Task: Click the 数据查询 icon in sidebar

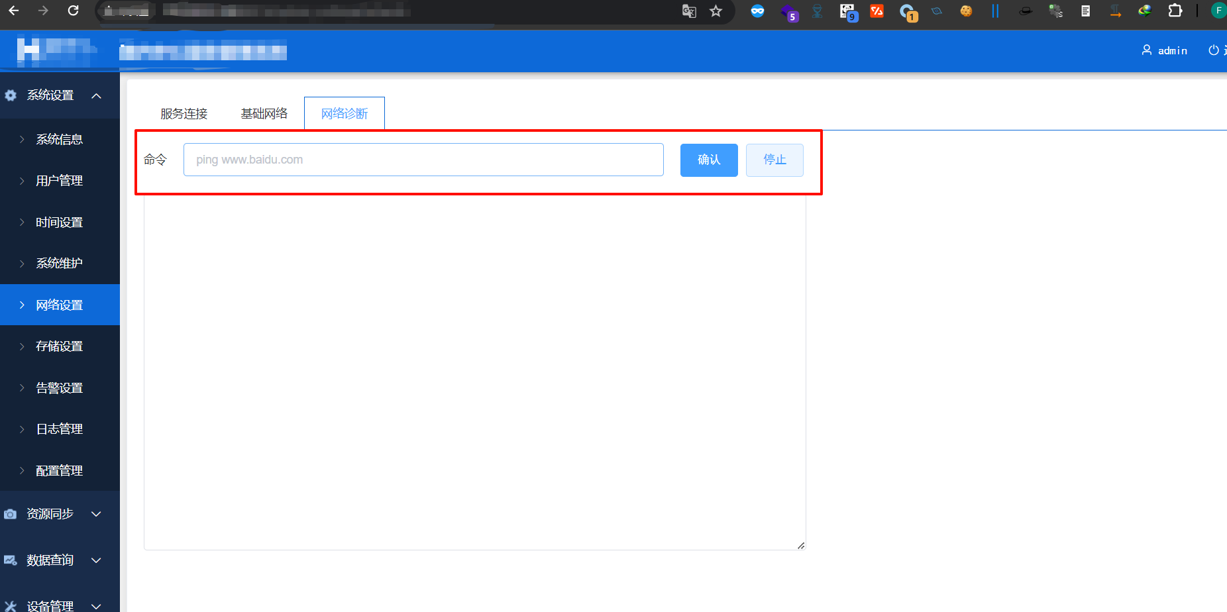Action: [x=10, y=560]
